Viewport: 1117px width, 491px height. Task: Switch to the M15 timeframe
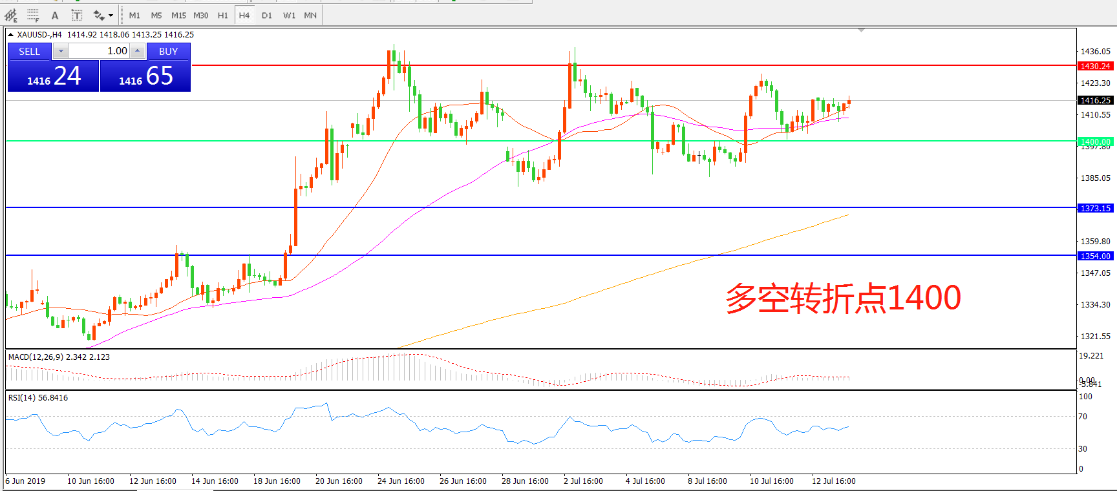click(178, 15)
